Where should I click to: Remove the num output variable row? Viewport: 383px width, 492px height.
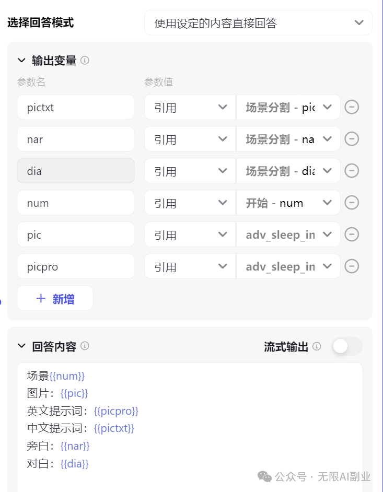[352, 202]
